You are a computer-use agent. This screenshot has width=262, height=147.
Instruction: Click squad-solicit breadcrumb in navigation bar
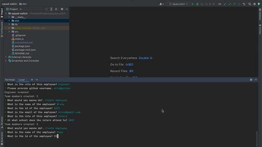pos(9,4)
